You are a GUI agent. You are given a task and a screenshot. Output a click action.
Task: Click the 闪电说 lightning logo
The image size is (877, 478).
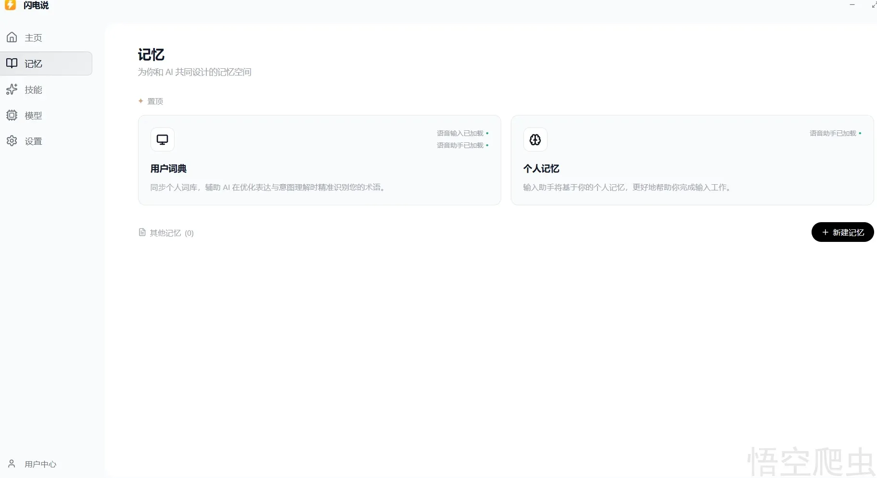10,5
